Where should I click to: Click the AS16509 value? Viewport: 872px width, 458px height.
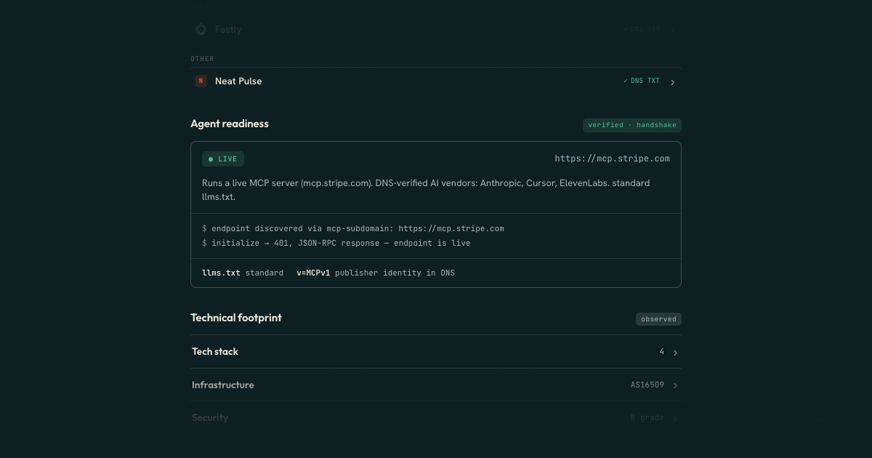pyautogui.click(x=647, y=385)
